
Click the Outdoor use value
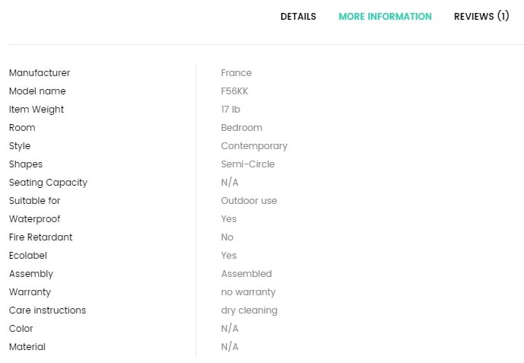coord(249,201)
